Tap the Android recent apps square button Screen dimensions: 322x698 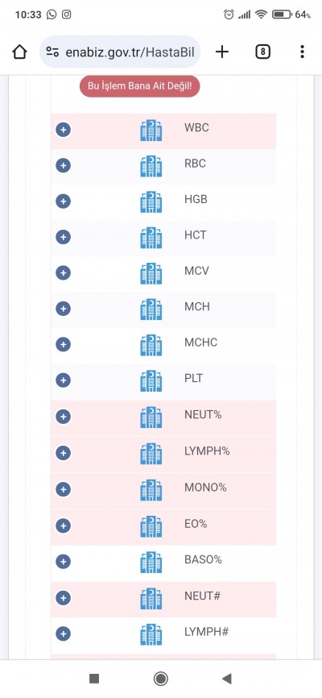(94, 679)
